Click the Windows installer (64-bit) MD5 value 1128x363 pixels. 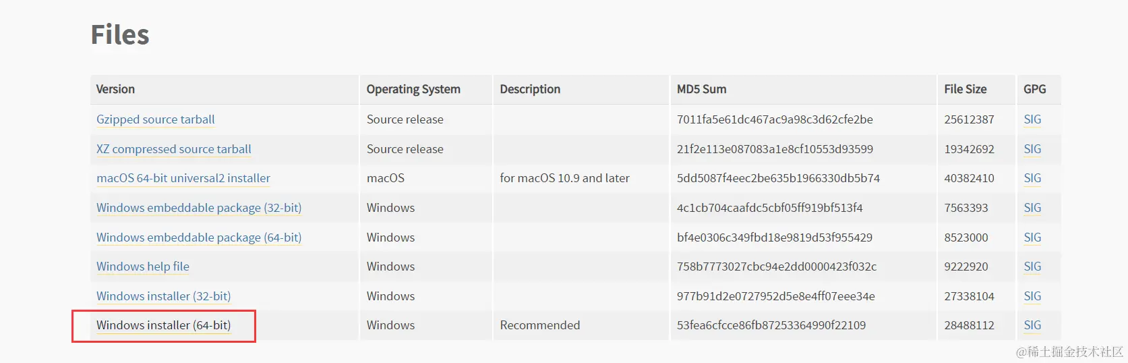tap(771, 325)
